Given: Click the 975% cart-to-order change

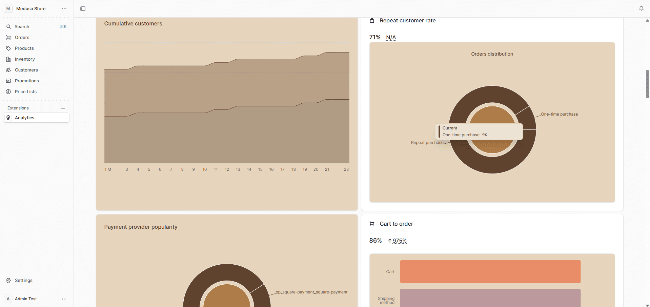Looking at the screenshot, I should 399,241.
